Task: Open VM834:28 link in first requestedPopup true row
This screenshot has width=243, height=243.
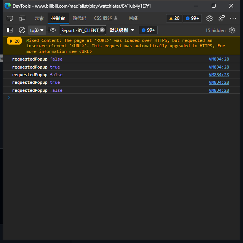Action: coord(219,67)
